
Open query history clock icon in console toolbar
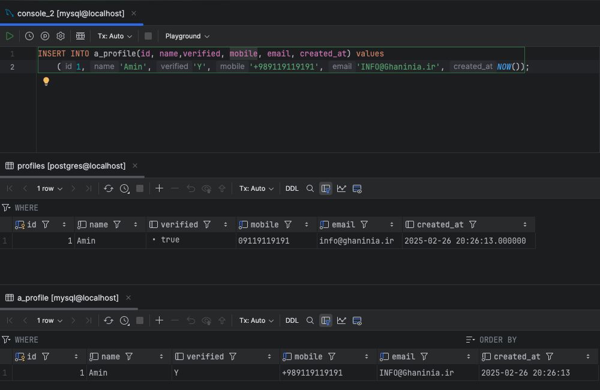coord(29,36)
